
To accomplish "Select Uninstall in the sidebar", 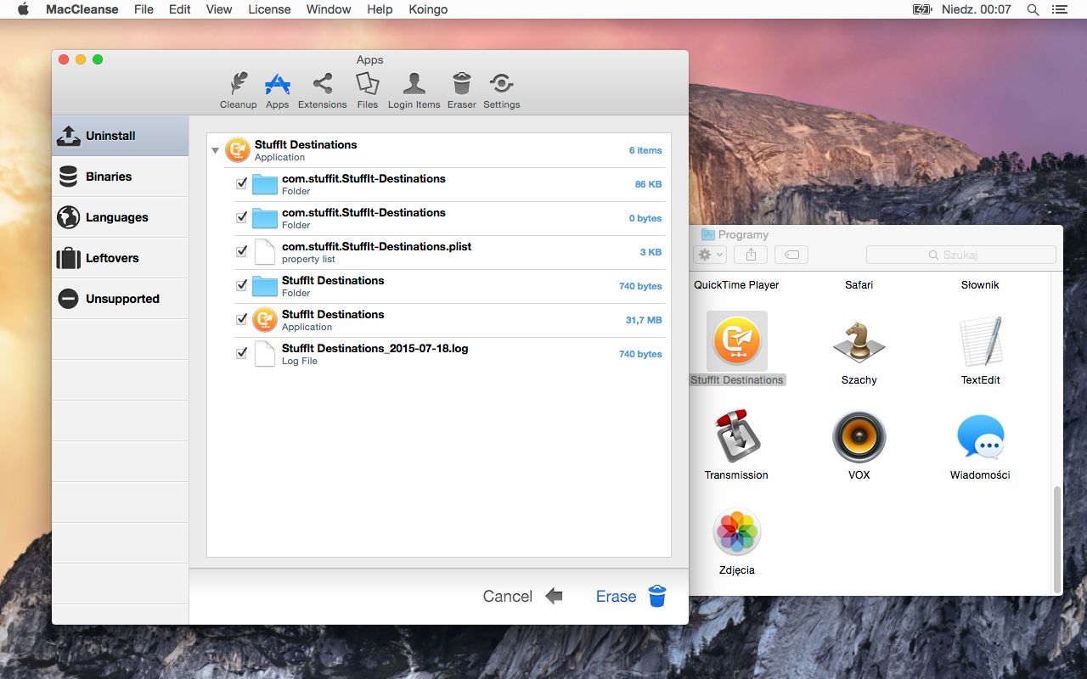I will click(120, 136).
